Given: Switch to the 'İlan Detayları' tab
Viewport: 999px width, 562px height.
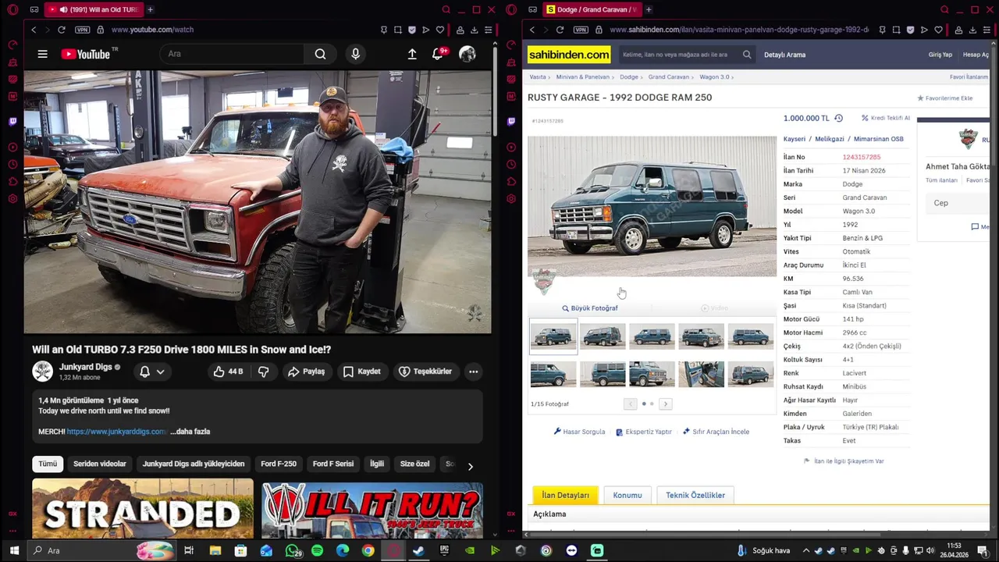Looking at the screenshot, I should click(x=565, y=495).
